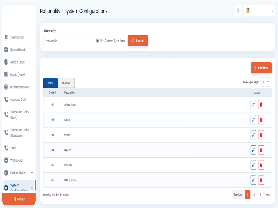The height and width of the screenshot is (208, 278).
Task: Edit the Nigeria entry
Action: click(253, 150)
